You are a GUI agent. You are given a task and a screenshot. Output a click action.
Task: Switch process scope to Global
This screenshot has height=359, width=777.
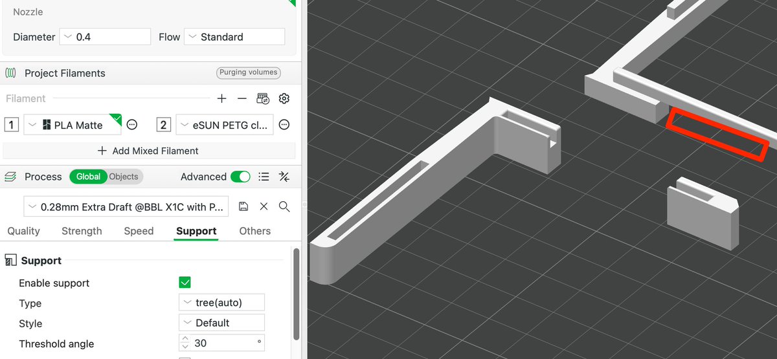point(88,177)
